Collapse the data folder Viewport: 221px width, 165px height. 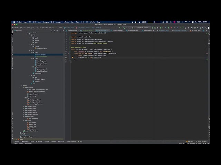[29, 36]
